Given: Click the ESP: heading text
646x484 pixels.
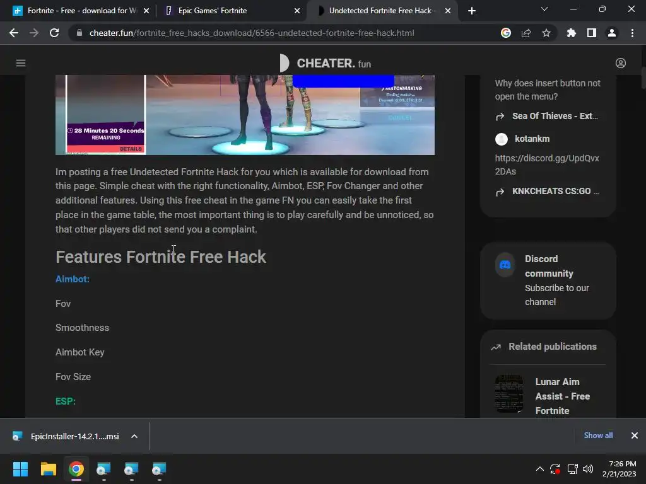Looking at the screenshot, I should point(66,401).
